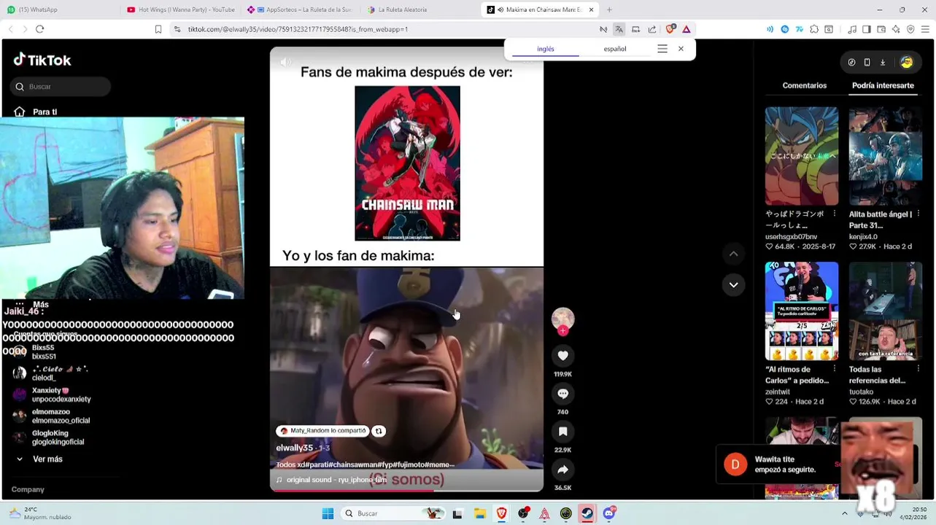Open translate popup hamburger menu

point(662,49)
